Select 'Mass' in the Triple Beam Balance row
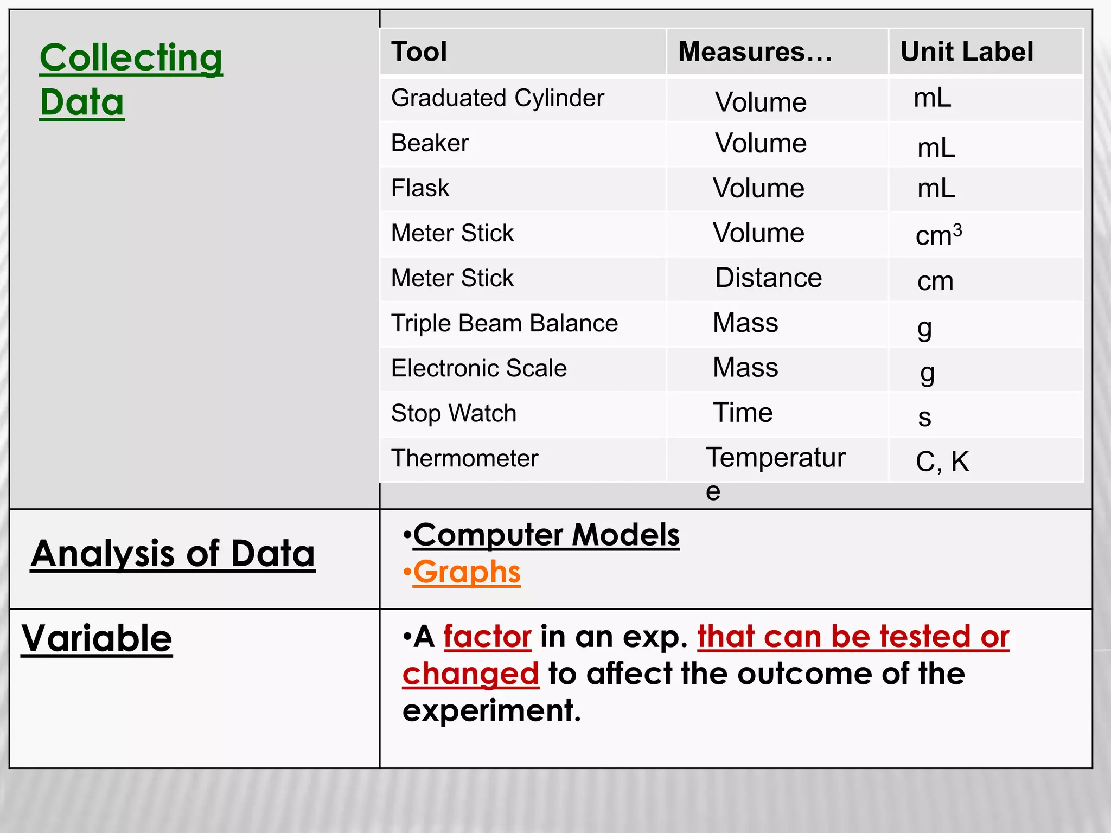 pos(745,323)
